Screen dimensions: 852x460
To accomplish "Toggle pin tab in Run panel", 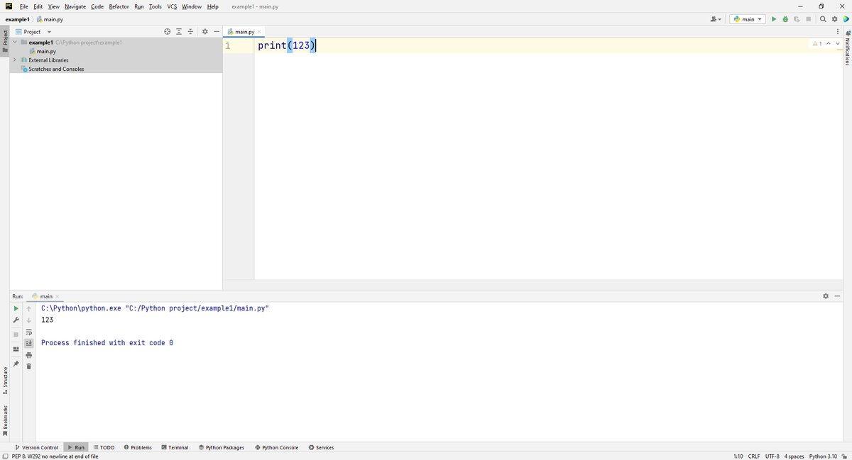I will pos(16,364).
